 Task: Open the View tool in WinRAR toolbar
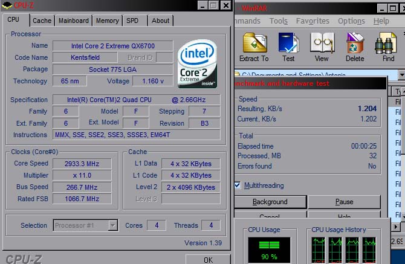(322, 43)
